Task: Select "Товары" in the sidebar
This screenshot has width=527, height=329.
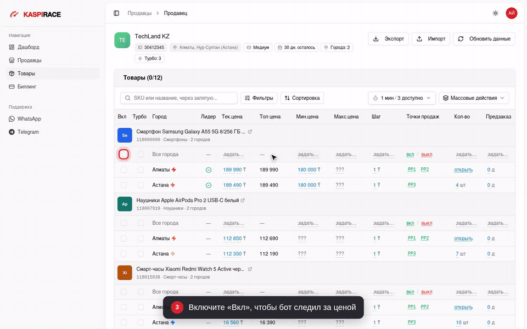Action: pyautogui.click(x=53, y=73)
